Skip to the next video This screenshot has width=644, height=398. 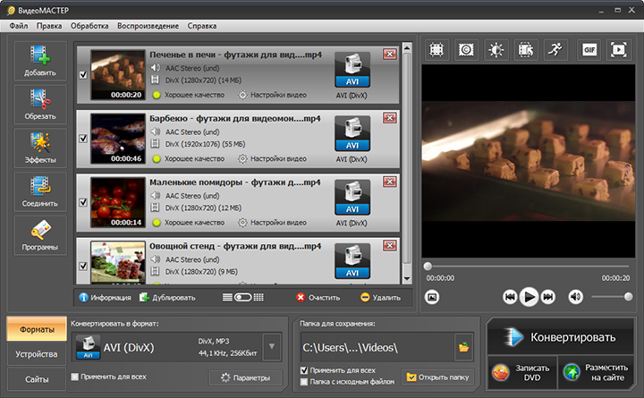click(x=548, y=297)
